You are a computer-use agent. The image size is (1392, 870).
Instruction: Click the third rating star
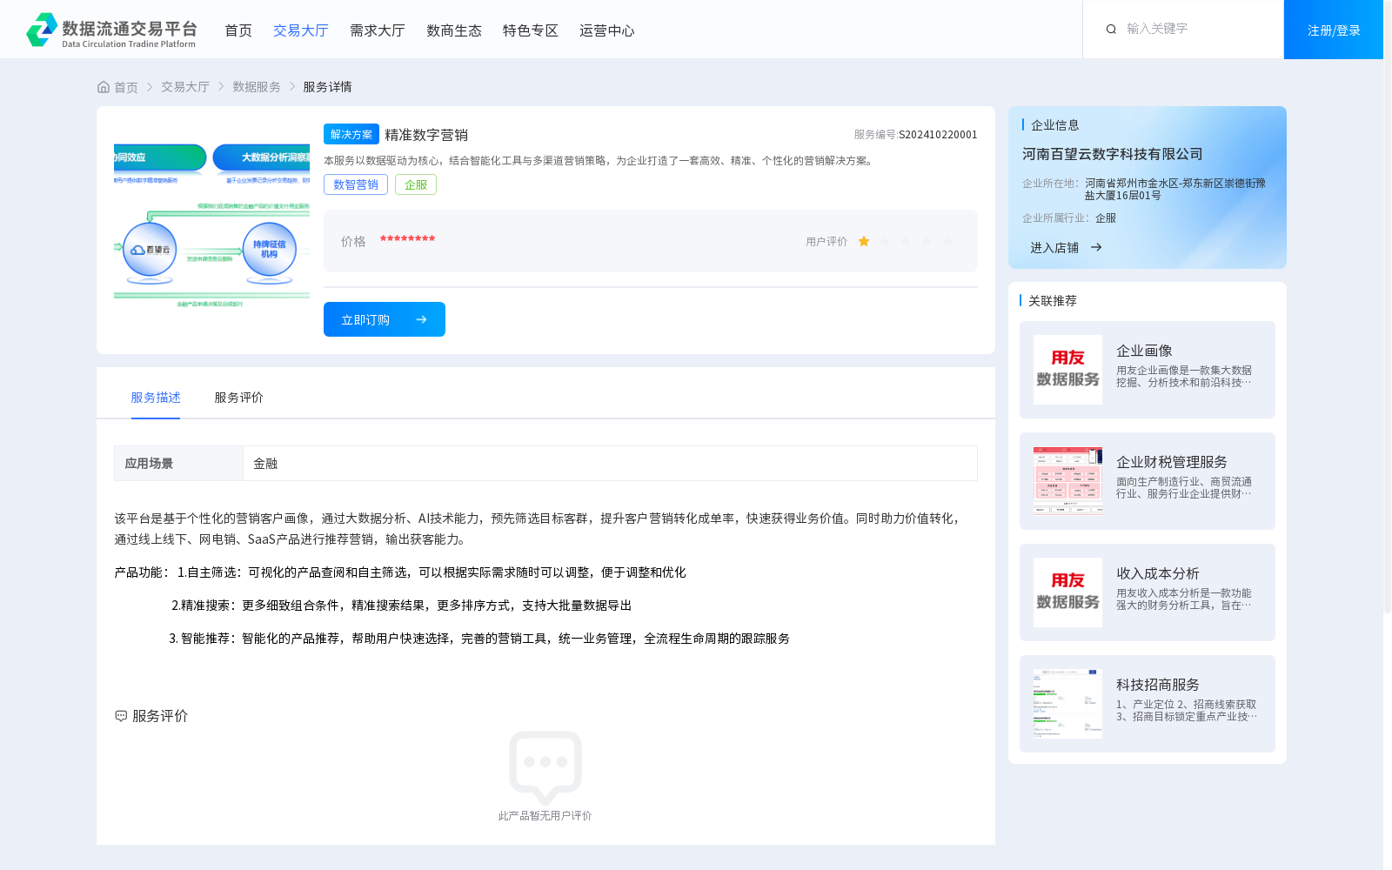pyautogui.click(x=906, y=242)
